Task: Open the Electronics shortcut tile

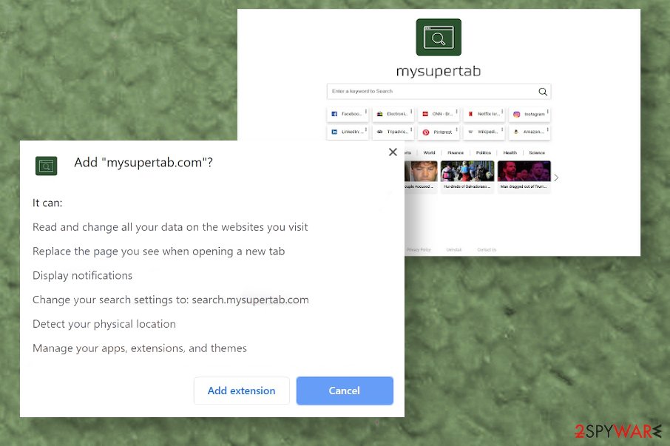Action: [393, 114]
